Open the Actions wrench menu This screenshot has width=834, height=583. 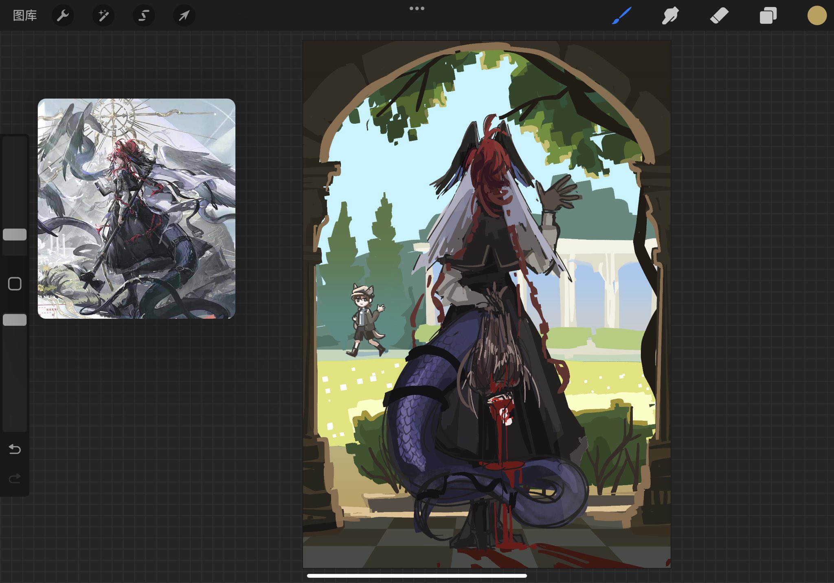(63, 16)
